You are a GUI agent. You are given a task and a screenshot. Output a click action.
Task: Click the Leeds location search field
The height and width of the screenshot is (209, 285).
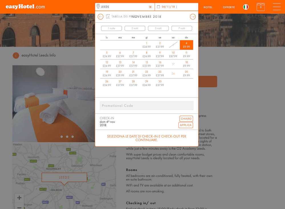click(123, 7)
